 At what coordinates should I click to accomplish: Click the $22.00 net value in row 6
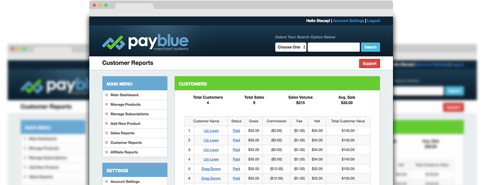point(317,179)
